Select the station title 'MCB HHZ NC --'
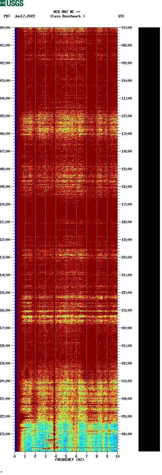Image resolution: width=162 pixels, height=475 pixels. (x=67, y=12)
